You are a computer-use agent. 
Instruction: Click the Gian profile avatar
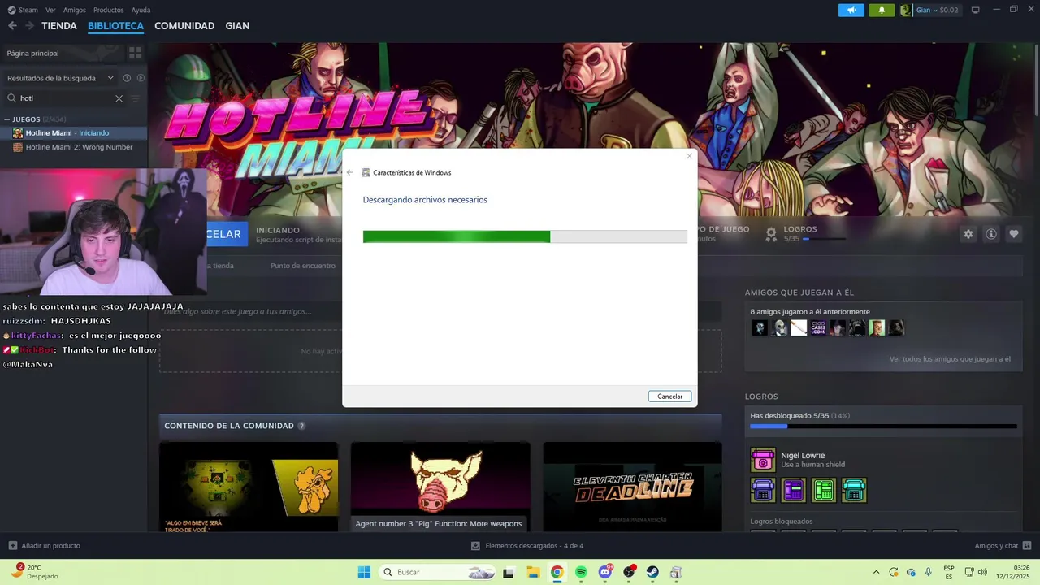906,10
